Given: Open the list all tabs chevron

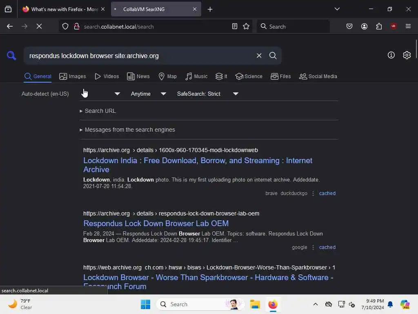Looking at the screenshot, I should (337, 9).
